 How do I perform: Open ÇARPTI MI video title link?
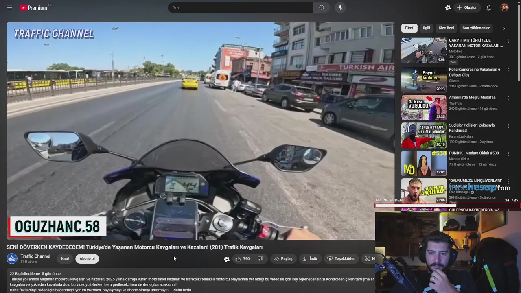[475, 43]
